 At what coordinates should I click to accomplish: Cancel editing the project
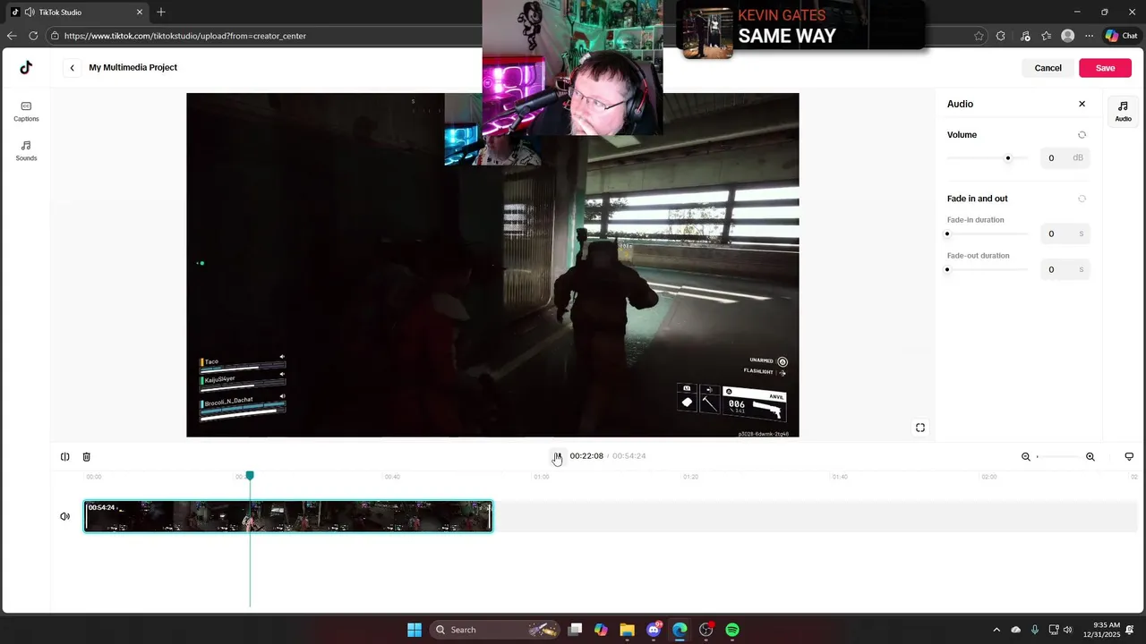click(x=1048, y=68)
